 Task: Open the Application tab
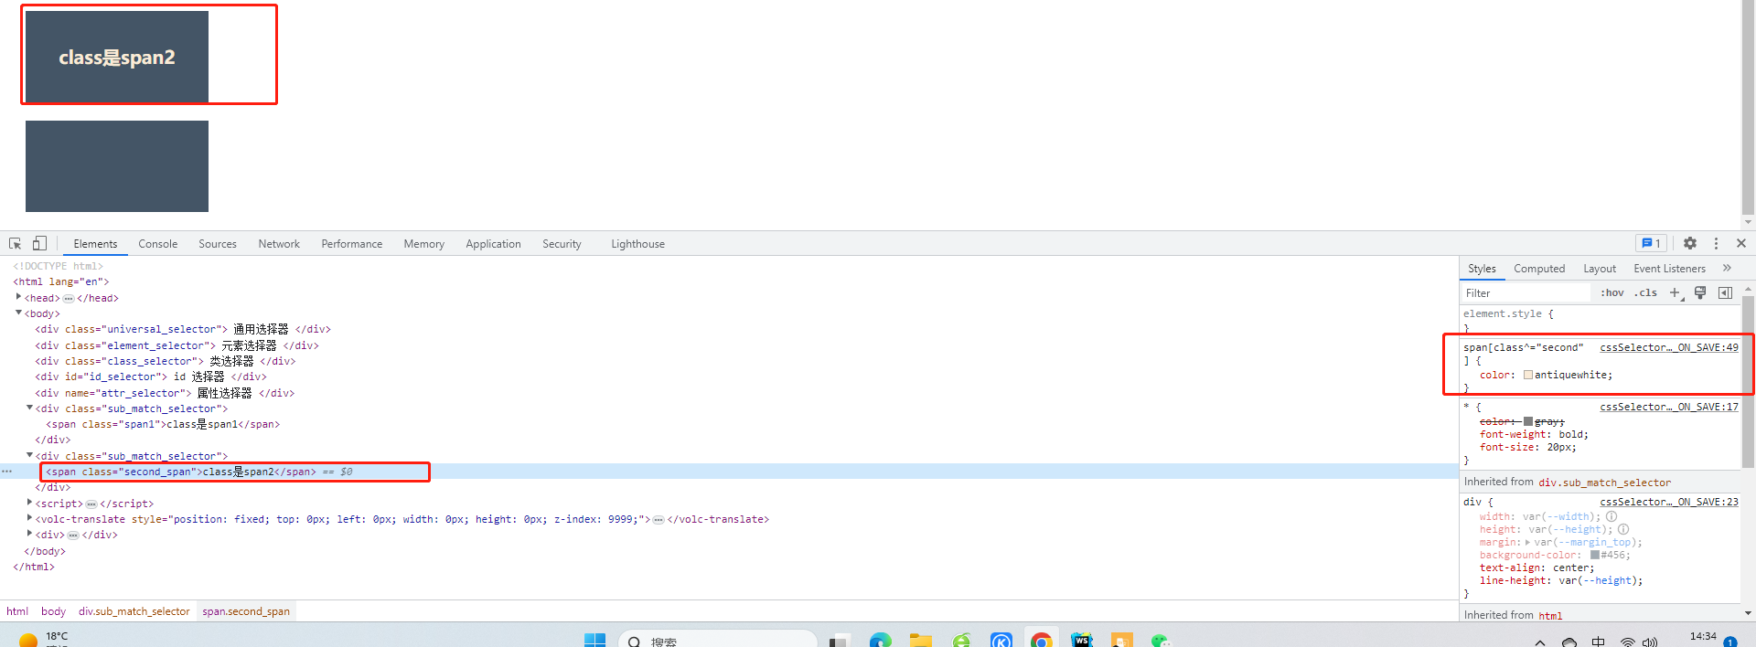click(493, 244)
